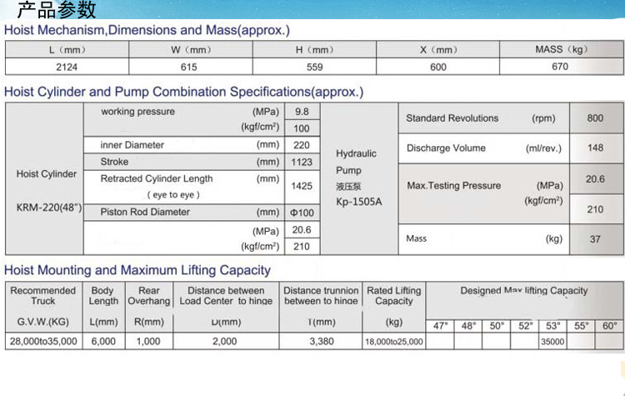Click the "(rpm)" unit label
This screenshot has height=396, width=625.
pos(543,118)
